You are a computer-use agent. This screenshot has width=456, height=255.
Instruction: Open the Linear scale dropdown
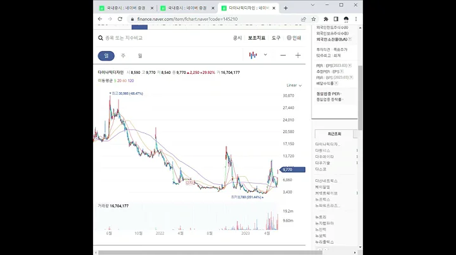294,85
